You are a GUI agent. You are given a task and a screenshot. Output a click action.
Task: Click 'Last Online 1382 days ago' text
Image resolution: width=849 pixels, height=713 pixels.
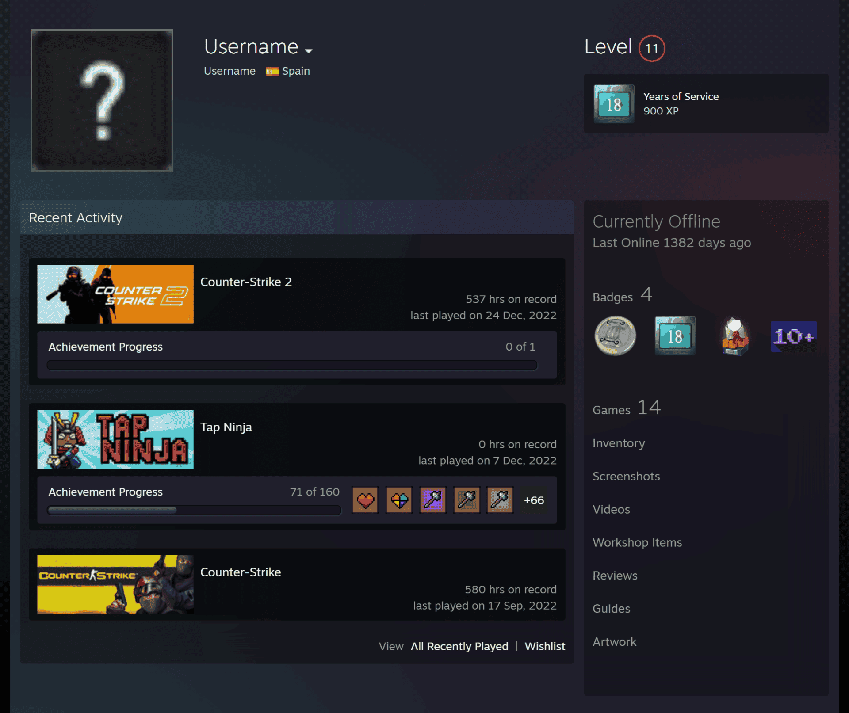pyautogui.click(x=672, y=243)
